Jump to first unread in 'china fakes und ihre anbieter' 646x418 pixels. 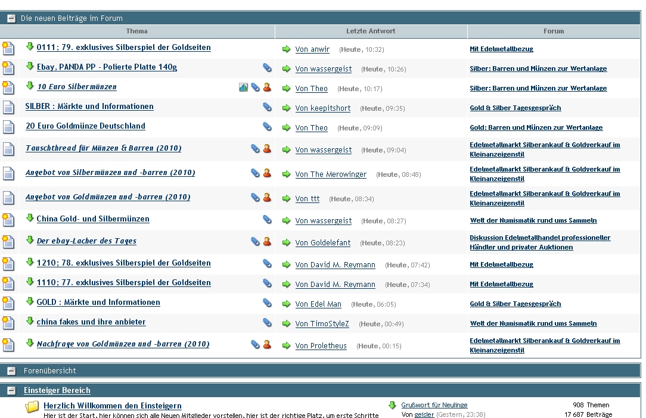tap(30, 321)
